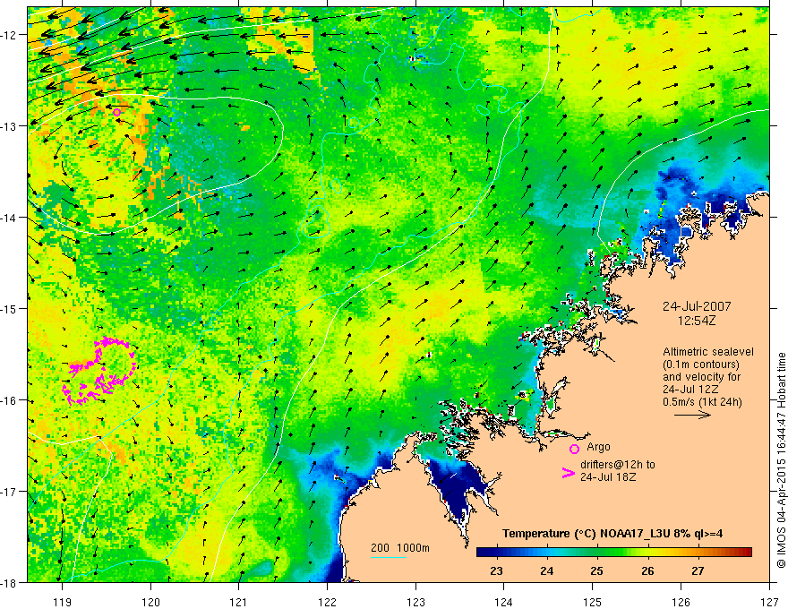788x609 pixels.
Task: Click the 26 label on the color bar
Action: (647, 570)
